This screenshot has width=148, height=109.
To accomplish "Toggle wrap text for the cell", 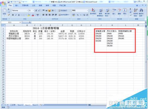I will [63, 11].
